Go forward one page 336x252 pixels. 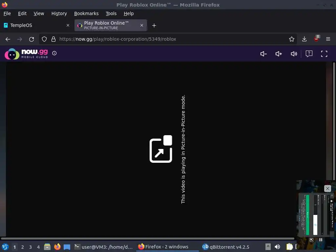pyautogui.click(x=19, y=39)
